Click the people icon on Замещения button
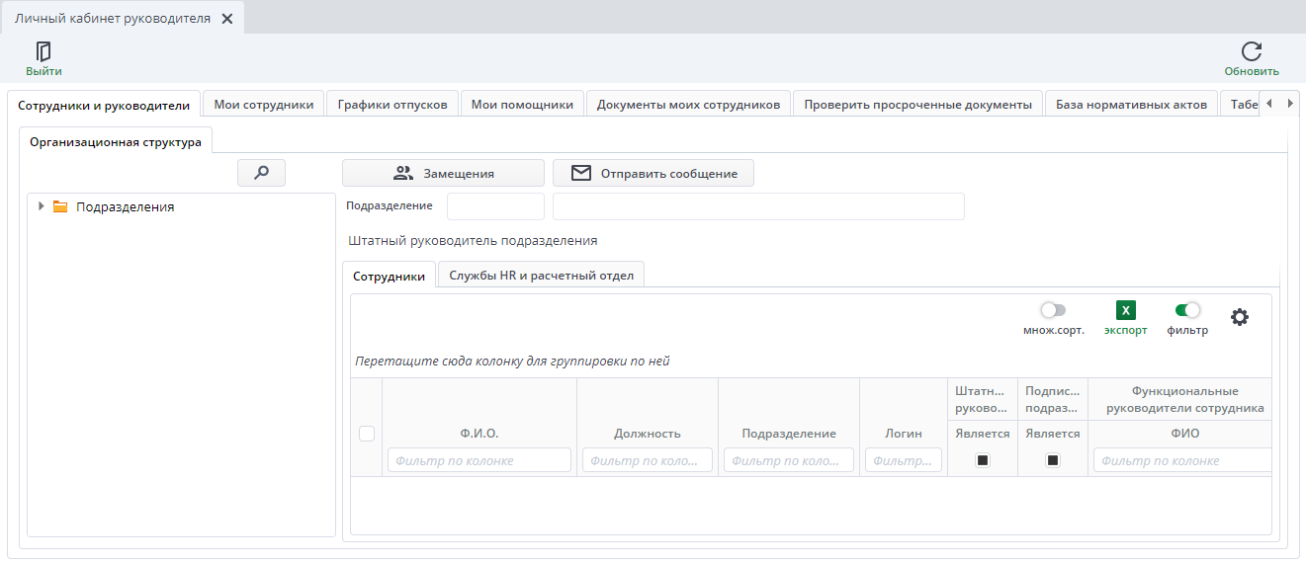1306x563 pixels. 402,173
